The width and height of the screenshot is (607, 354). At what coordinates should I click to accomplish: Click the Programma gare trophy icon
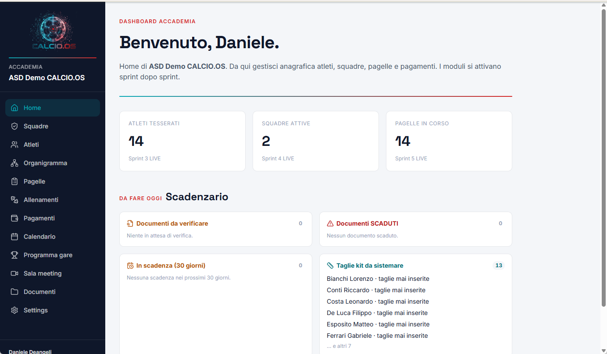pyautogui.click(x=14, y=255)
